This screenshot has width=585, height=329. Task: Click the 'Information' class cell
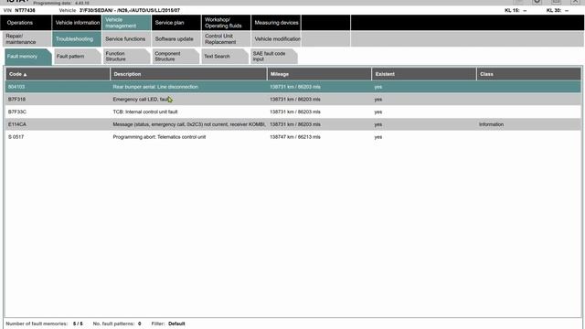pos(491,124)
